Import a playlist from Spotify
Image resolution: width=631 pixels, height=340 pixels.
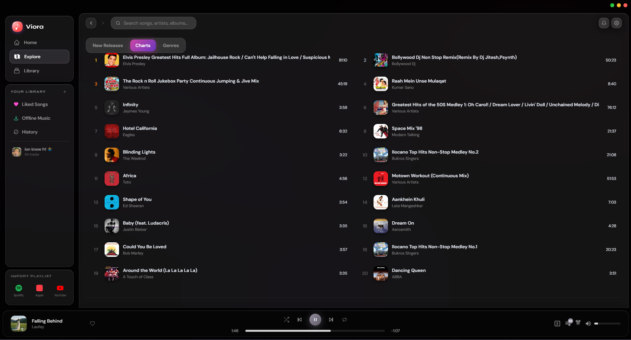coord(18,289)
